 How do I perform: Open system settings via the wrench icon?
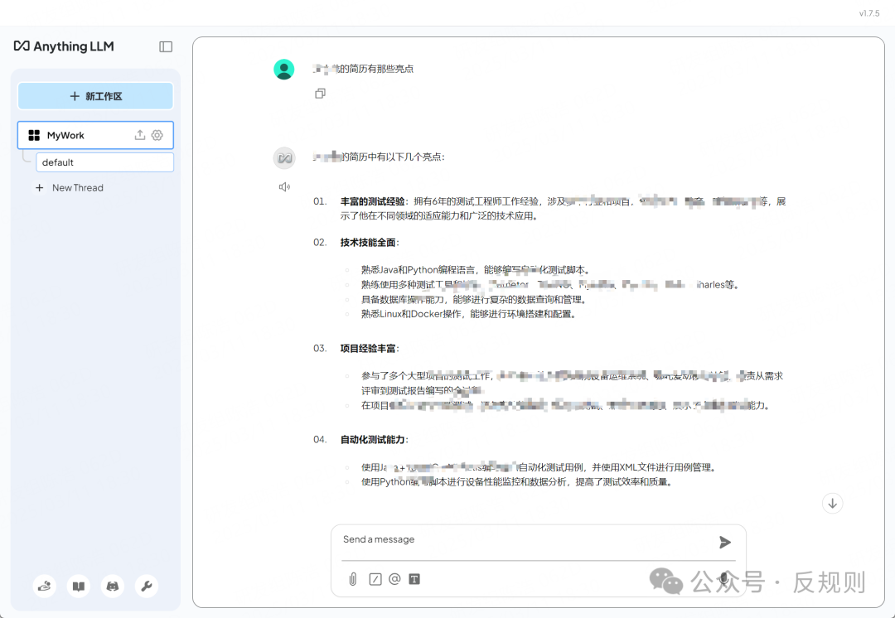(x=146, y=586)
